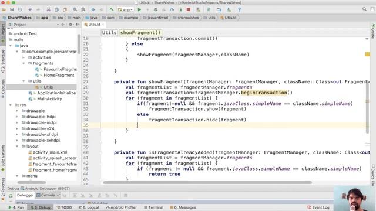Click the Rerun debugger icon
The image size is (376, 211).
point(11,195)
